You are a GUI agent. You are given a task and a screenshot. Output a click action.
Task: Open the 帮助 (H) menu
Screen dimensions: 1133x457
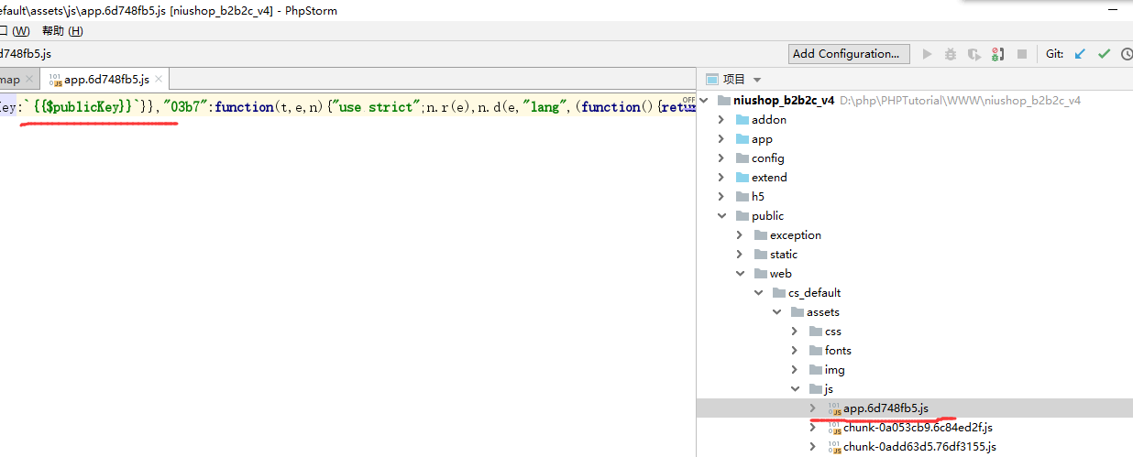[x=61, y=31]
